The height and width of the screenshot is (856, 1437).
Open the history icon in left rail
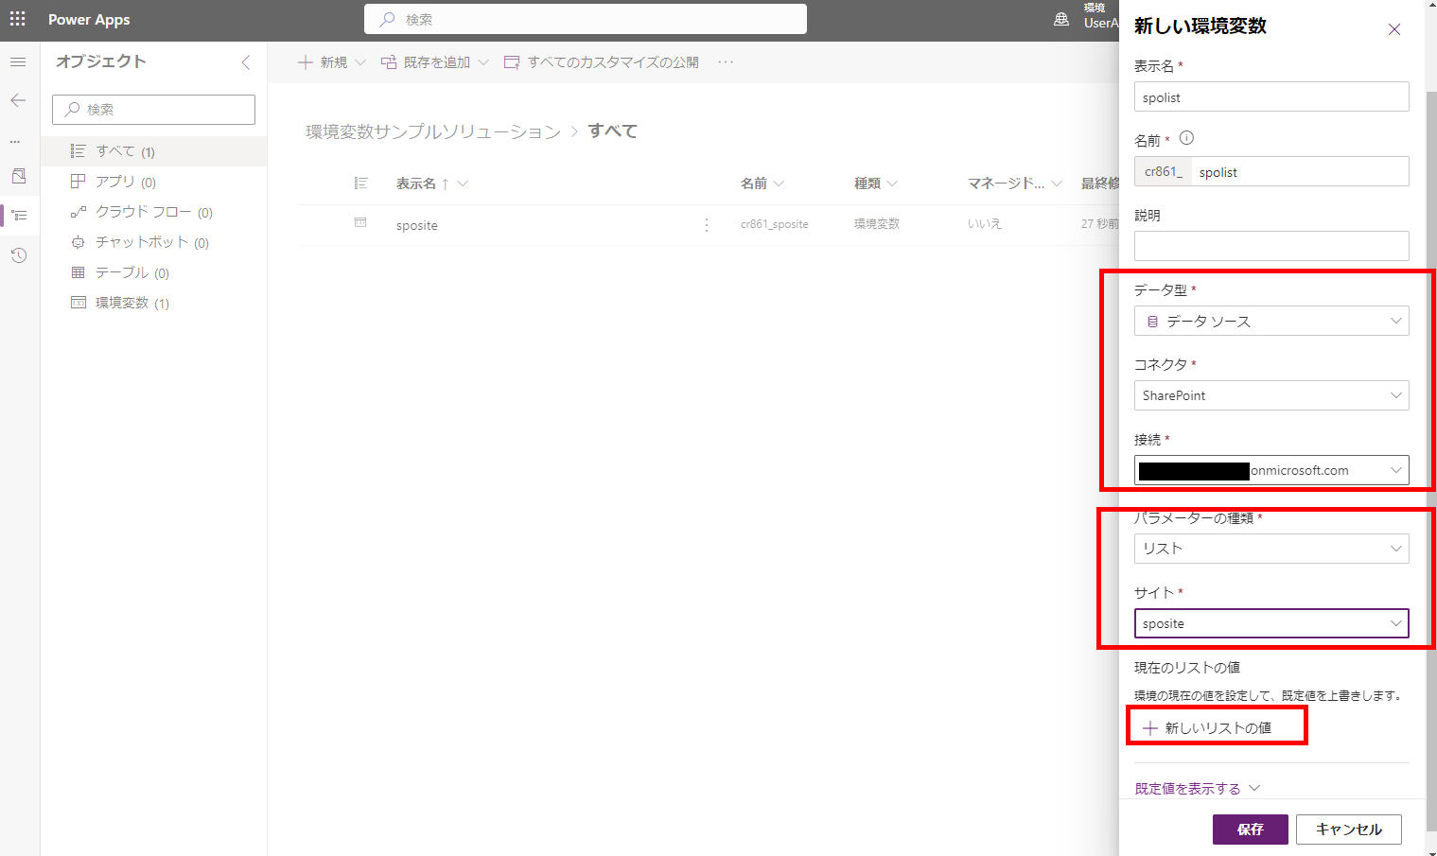18,255
